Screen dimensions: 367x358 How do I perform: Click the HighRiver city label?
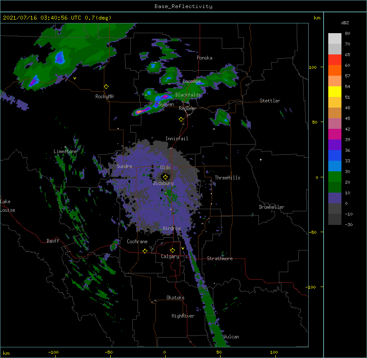coord(183,316)
